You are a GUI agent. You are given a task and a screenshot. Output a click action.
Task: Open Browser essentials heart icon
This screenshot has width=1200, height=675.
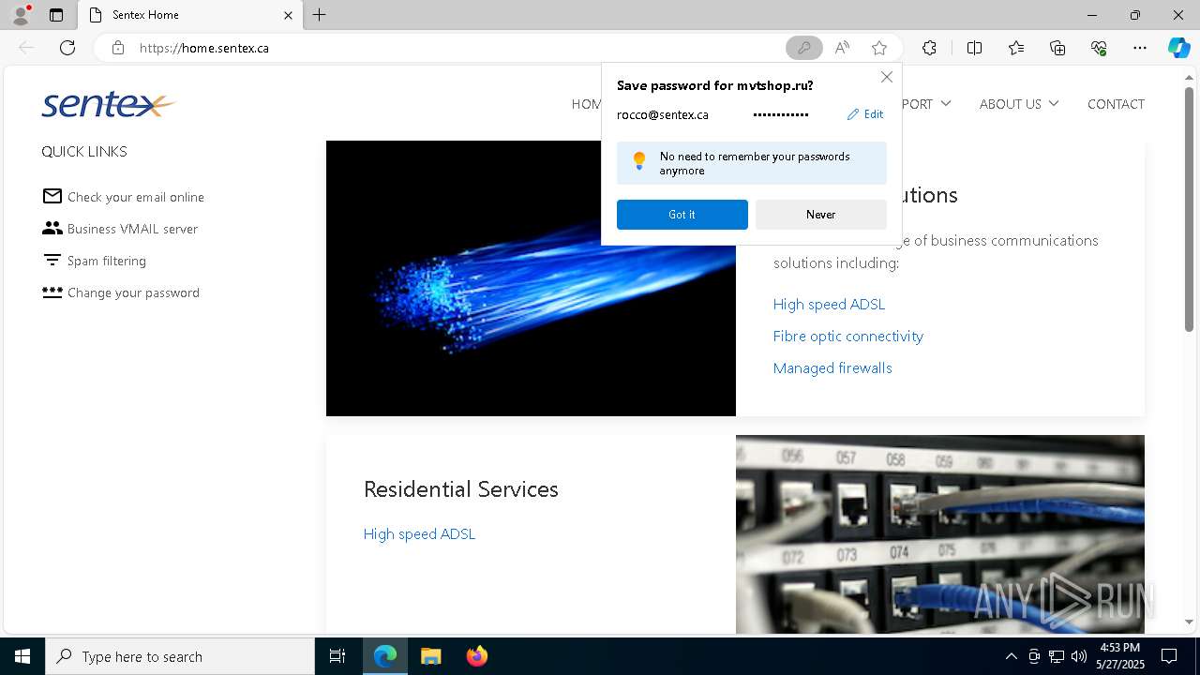point(1099,48)
